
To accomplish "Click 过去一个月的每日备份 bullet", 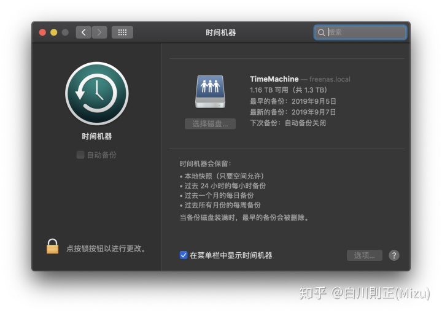I will pyautogui.click(x=217, y=196).
